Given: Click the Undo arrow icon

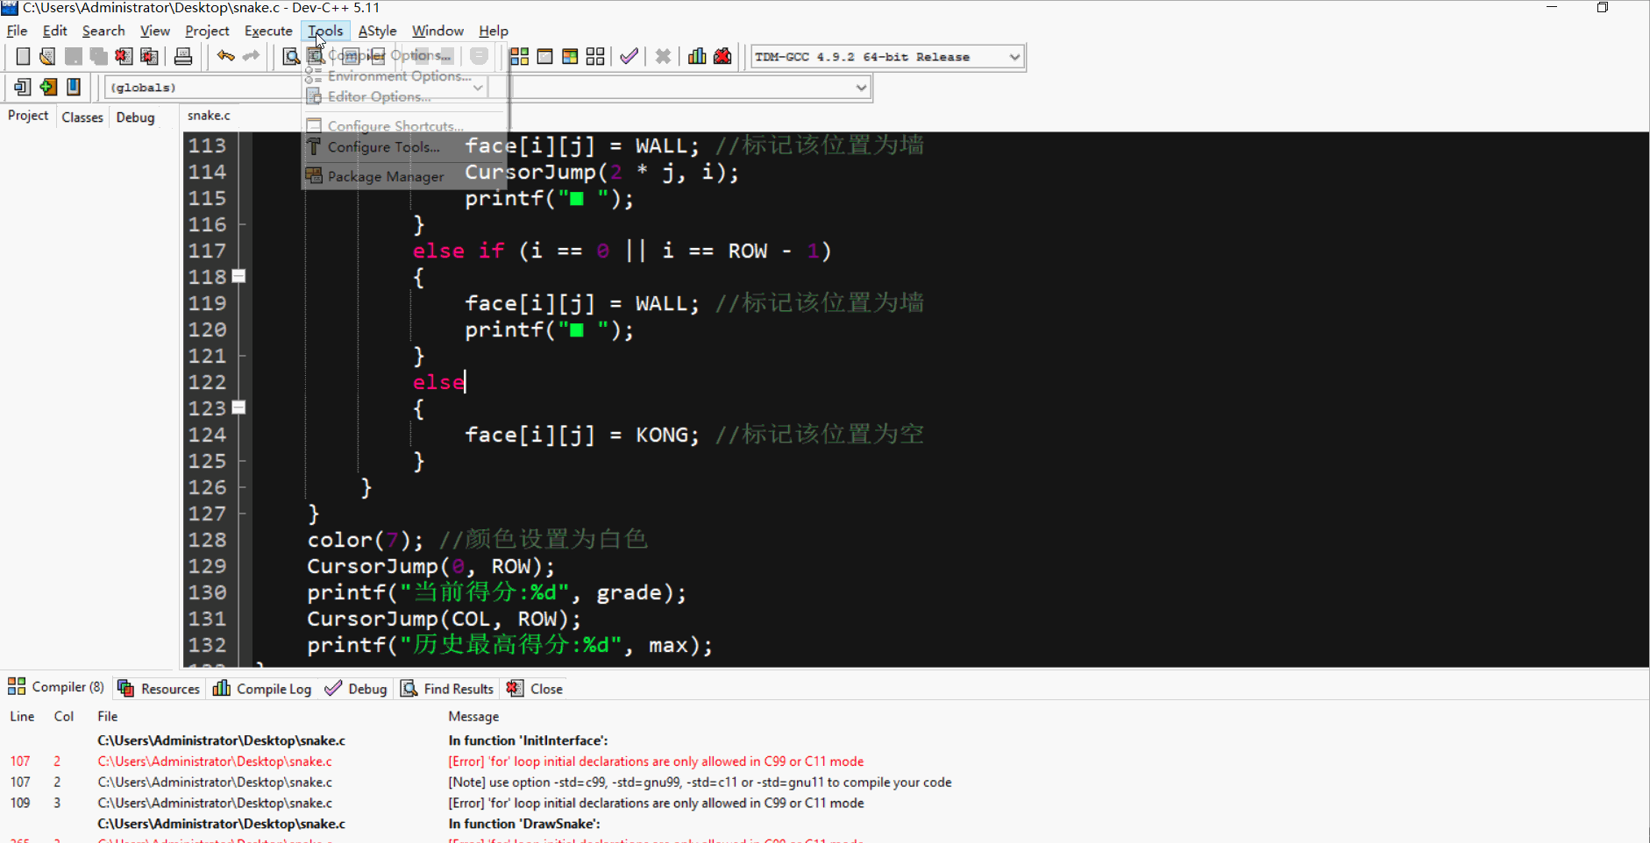Looking at the screenshot, I should (224, 56).
